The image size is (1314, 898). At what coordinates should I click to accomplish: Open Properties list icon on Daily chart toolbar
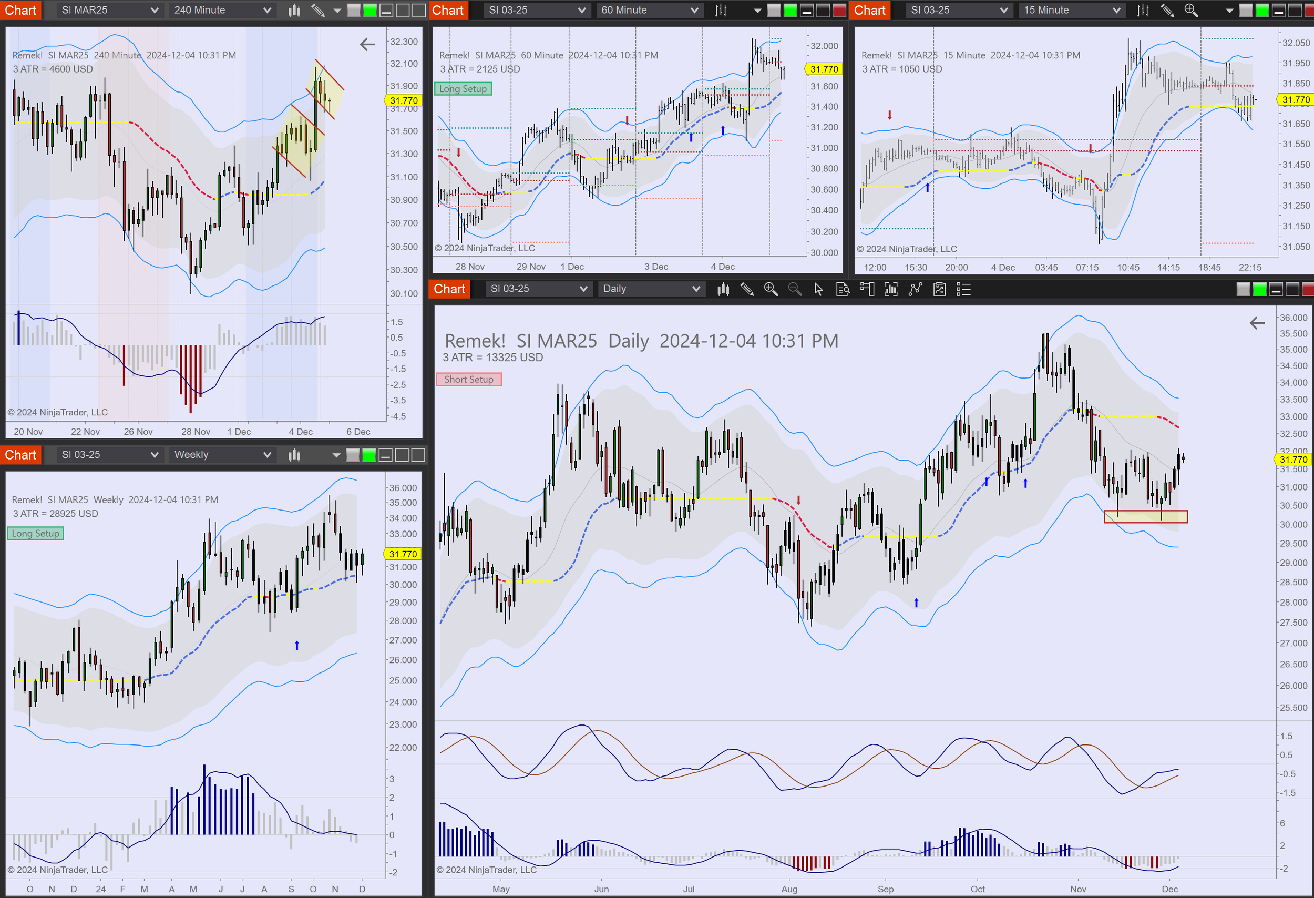(963, 289)
